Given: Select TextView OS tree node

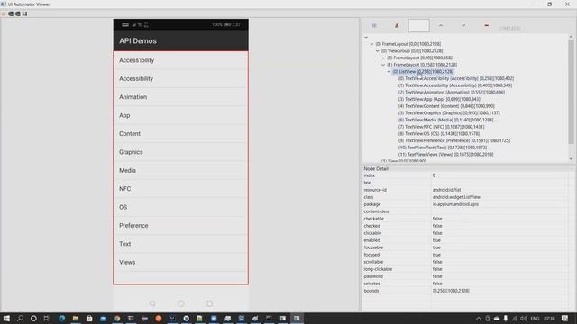Looking at the screenshot, I should [x=439, y=134].
